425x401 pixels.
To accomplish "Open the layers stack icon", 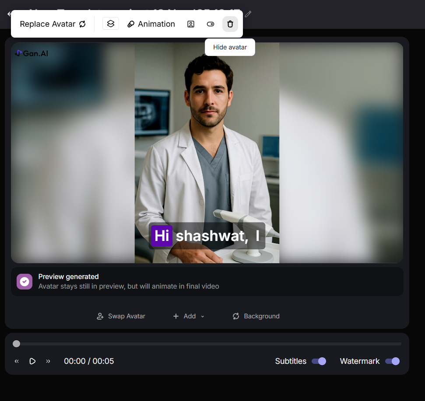I will (111, 24).
